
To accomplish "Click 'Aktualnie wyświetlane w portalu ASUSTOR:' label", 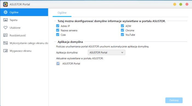I will 80,58.
